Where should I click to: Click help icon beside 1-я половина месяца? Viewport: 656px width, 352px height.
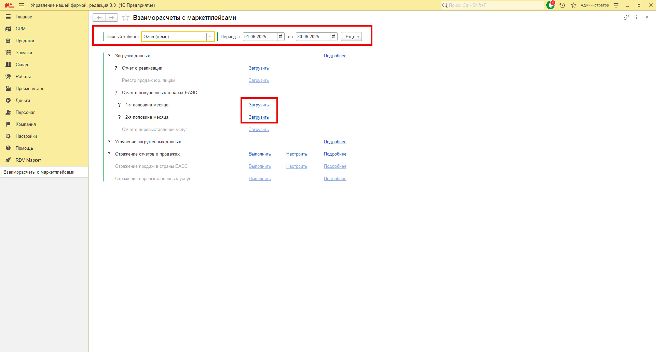coord(119,105)
